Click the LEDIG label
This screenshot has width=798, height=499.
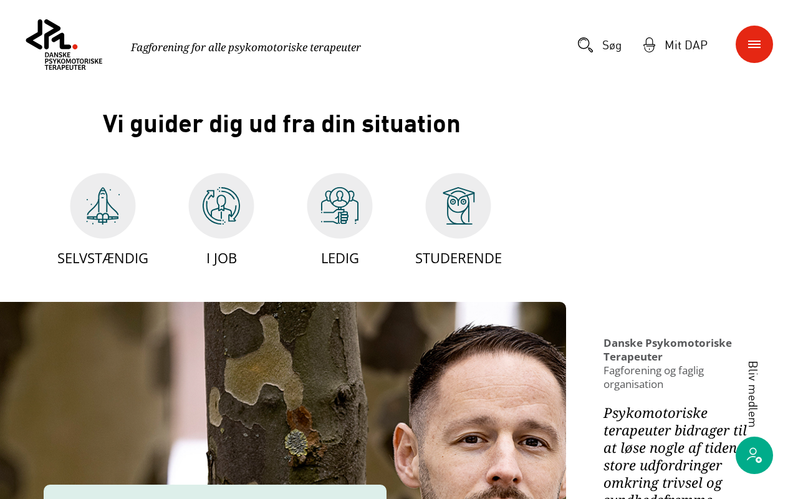(x=340, y=258)
